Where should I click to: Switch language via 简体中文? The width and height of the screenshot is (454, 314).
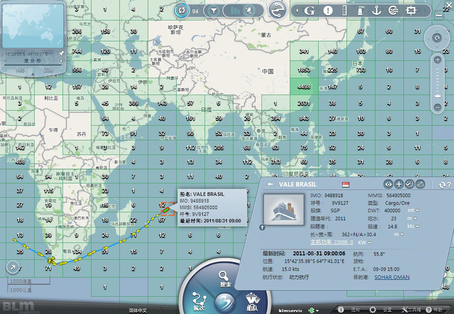coord(138,310)
